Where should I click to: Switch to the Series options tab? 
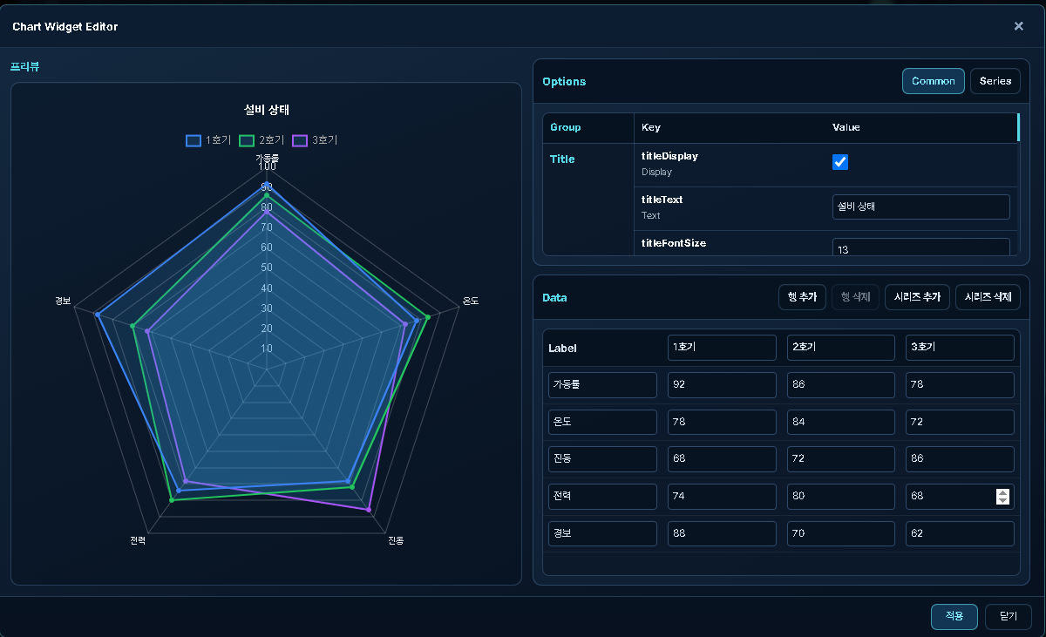tap(995, 81)
